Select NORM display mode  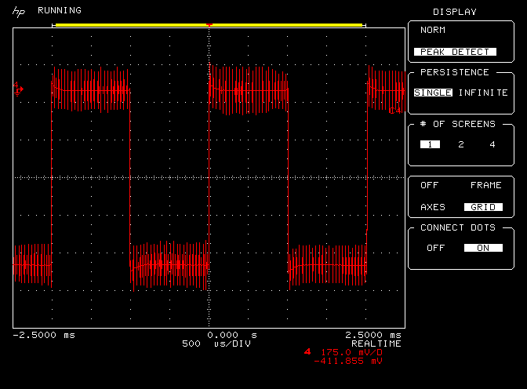[x=432, y=30]
